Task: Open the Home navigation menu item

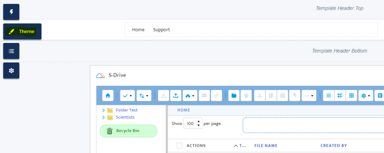Action: coord(138,30)
